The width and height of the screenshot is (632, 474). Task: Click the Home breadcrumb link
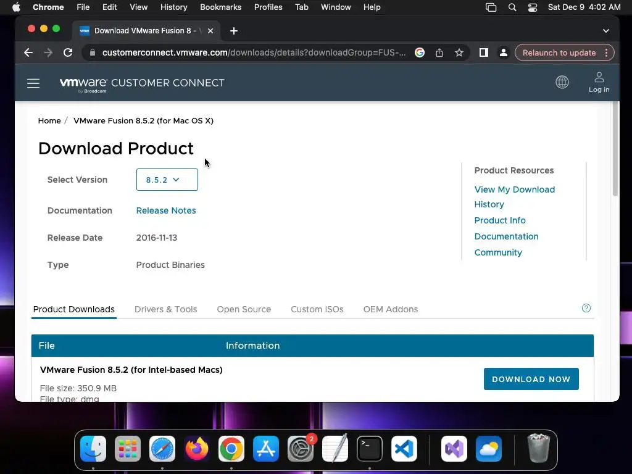(49, 121)
